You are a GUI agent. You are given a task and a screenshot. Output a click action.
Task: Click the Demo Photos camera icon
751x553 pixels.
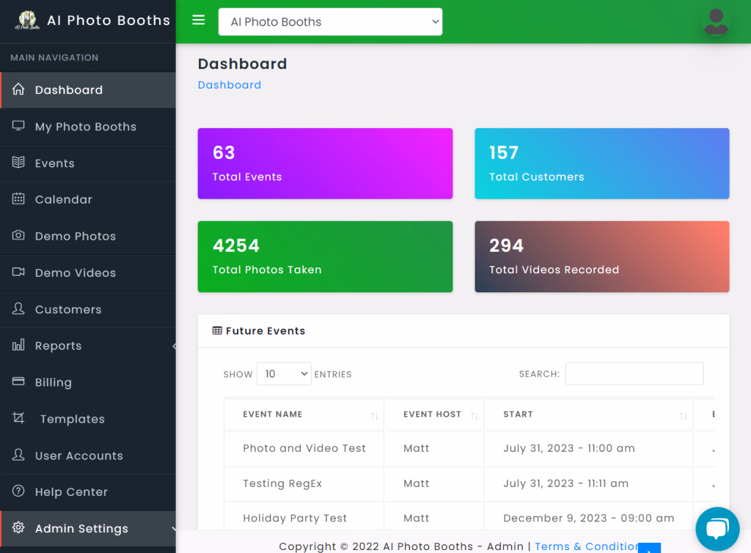point(18,235)
